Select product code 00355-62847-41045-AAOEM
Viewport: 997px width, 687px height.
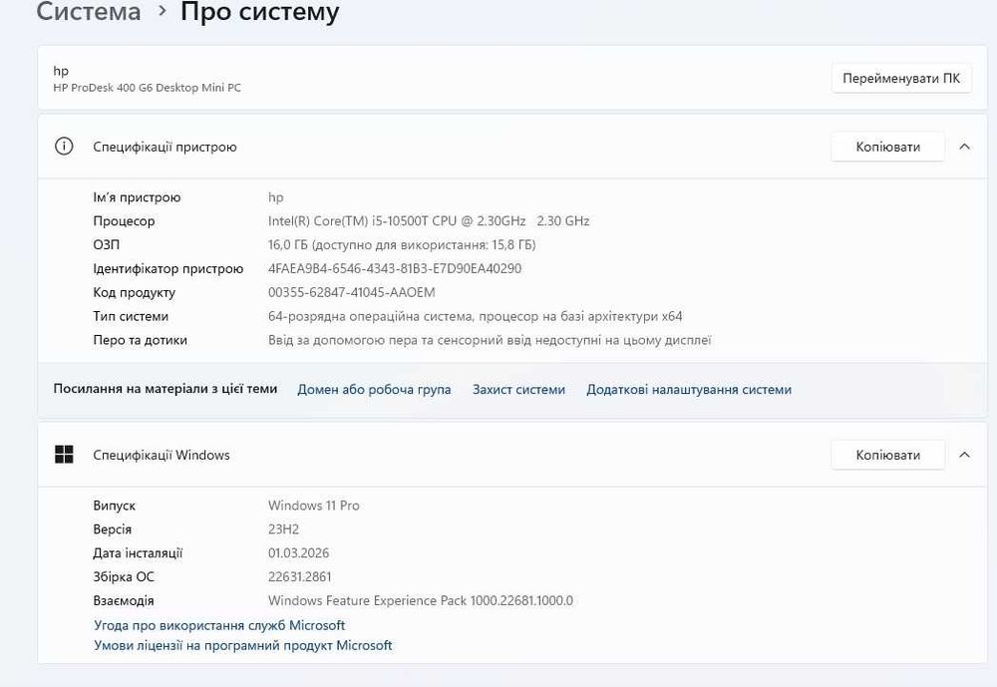pyautogui.click(x=352, y=292)
